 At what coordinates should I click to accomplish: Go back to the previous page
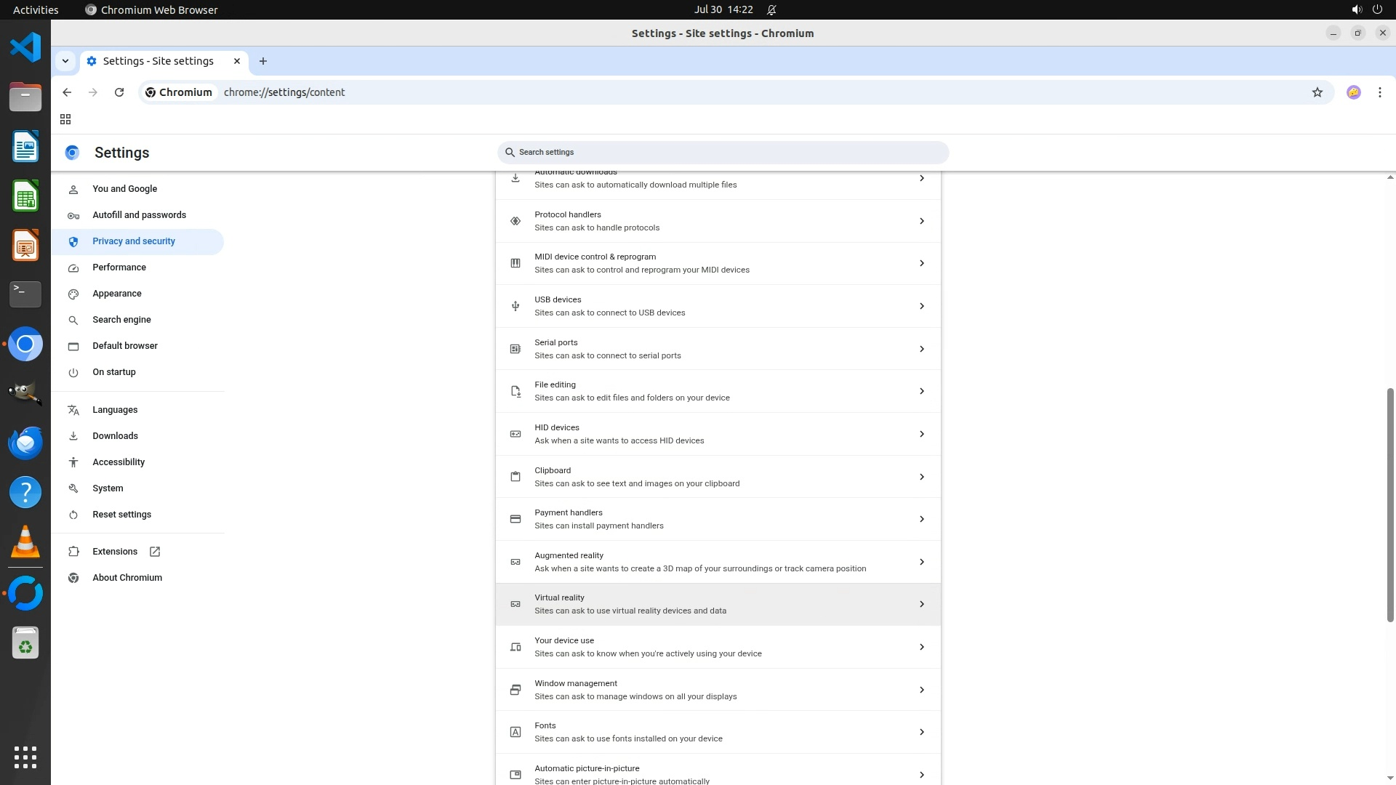point(67,92)
